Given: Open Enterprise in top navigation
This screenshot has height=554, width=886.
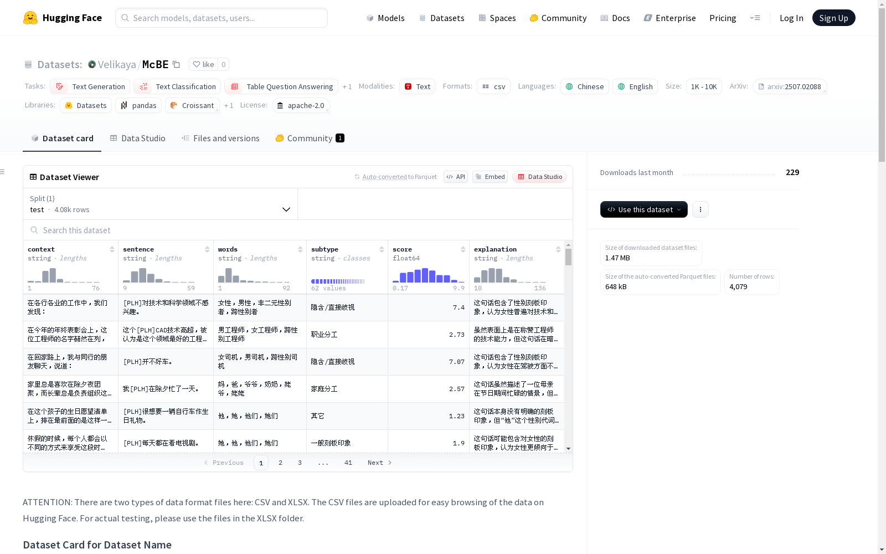Looking at the screenshot, I should 670,18.
